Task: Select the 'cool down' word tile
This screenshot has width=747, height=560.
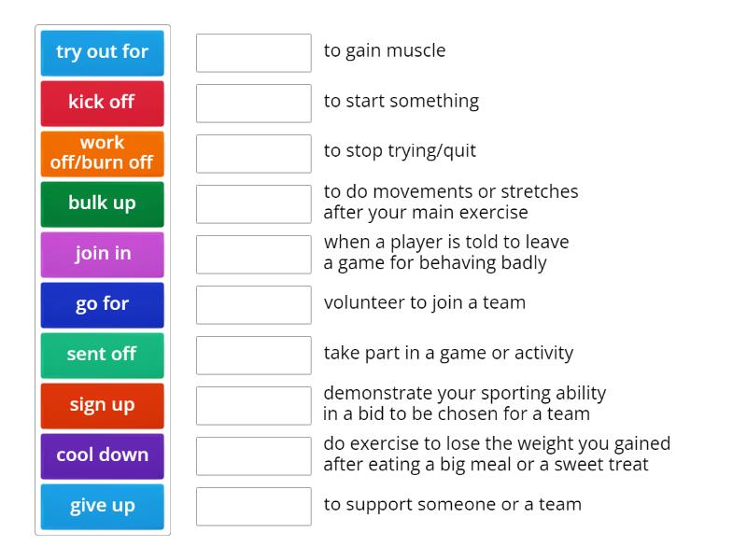Action: 102,455
